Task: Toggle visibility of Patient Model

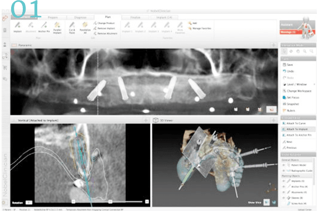Action: point(284,165)
